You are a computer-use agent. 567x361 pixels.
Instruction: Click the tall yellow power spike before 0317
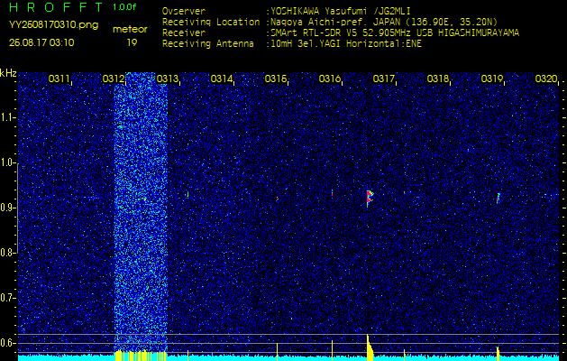[x=370, y=347]
